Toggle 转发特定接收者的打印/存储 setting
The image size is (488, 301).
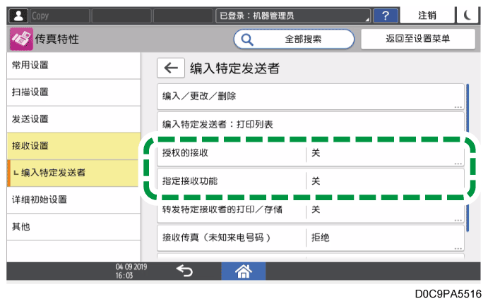(x=385, y=209)
